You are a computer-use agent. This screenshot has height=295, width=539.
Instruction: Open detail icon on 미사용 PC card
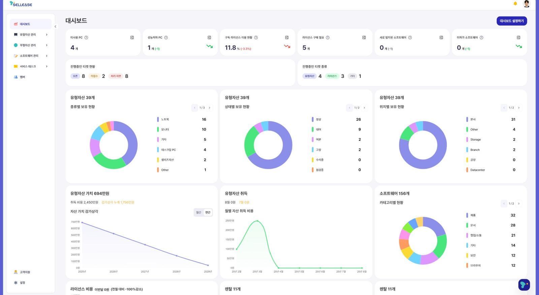(x=132, y=37)
